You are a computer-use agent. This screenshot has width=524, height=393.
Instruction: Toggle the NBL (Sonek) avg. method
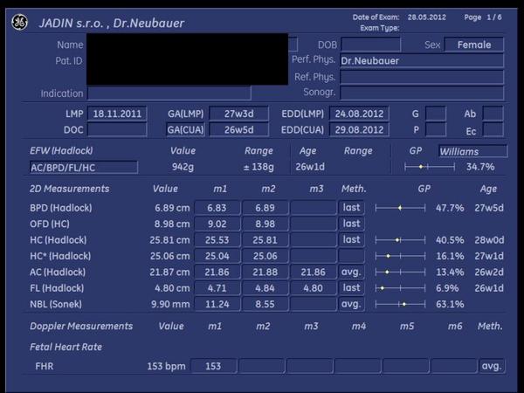click(351, 304)
